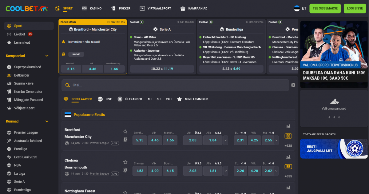Expand over/under line dropdown for Brentford match
The height and width of the screenshot is (194, 369).
[226, 140]
